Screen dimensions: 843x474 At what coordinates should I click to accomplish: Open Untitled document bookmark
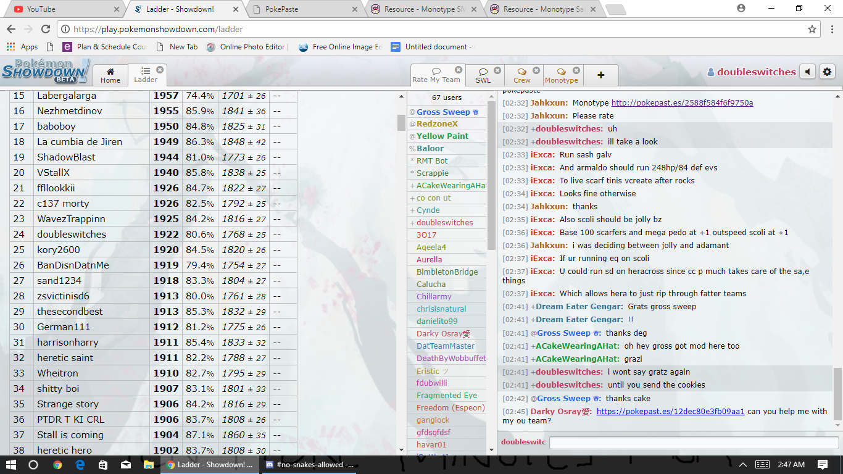tap(433, 47)
